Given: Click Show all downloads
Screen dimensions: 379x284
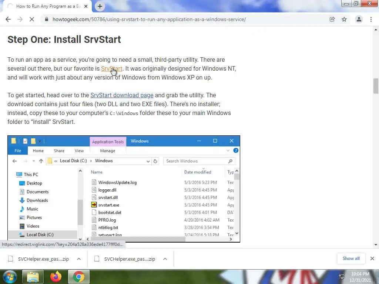Looking at the screenshot, I should [351, 258].
